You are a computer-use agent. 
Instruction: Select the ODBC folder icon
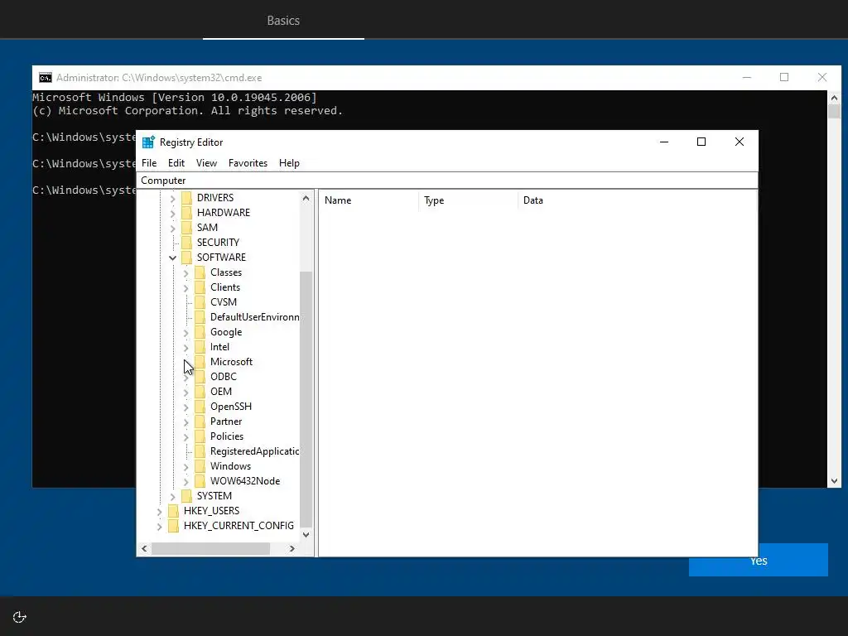(200, 377)
